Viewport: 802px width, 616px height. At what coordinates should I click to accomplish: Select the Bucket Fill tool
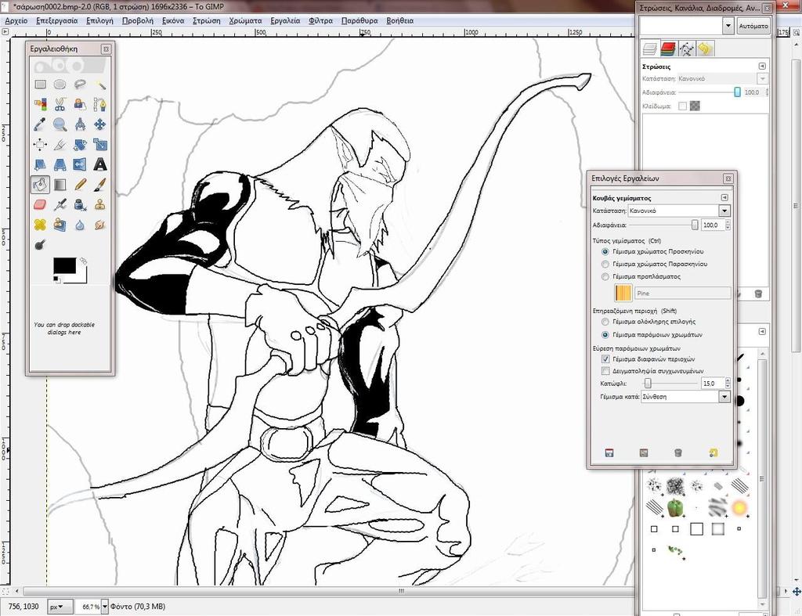click(41, 185)
